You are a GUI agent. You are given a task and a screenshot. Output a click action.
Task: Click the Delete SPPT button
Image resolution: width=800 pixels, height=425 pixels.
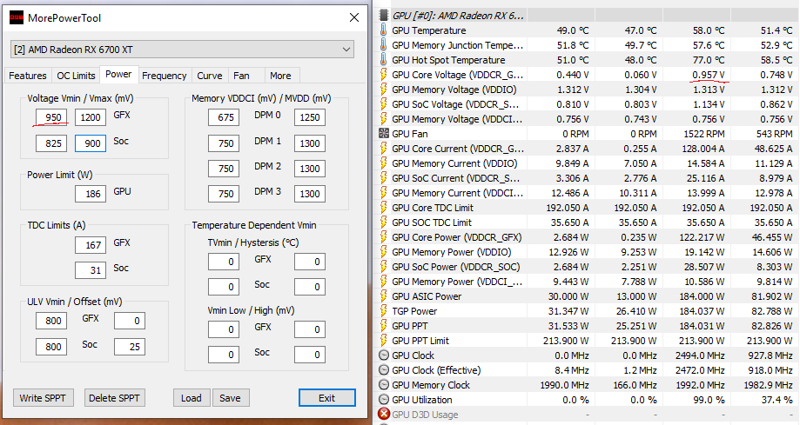(114, 398)
